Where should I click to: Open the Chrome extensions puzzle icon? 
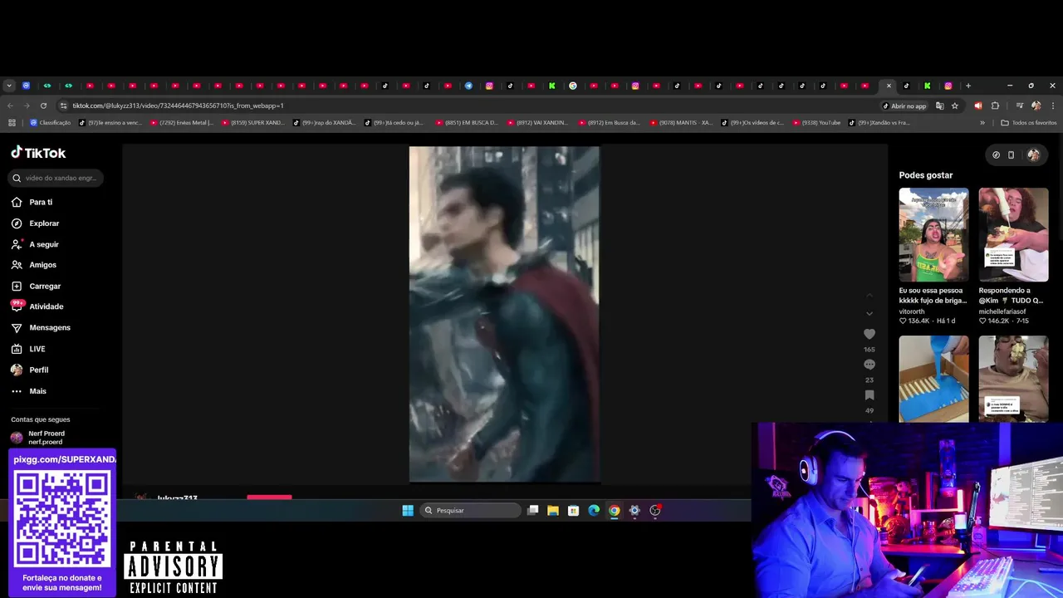coord(995,105)
